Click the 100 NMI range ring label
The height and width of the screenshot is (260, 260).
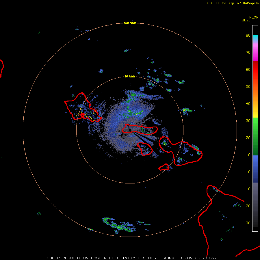[130, 23]
